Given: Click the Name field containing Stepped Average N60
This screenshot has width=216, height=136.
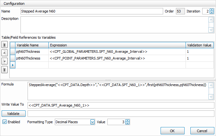Looking at the screenshot, I should click(x=91, y=11).
